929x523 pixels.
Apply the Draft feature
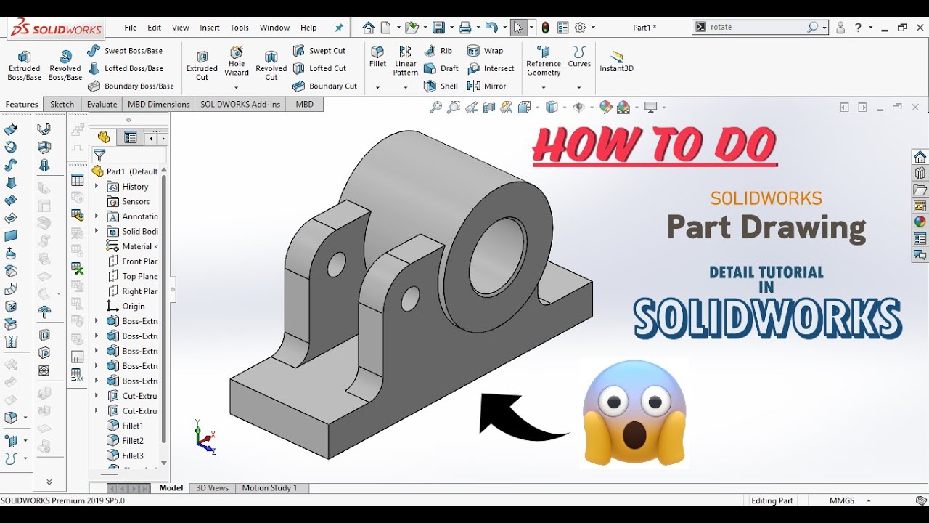point(441,68)
